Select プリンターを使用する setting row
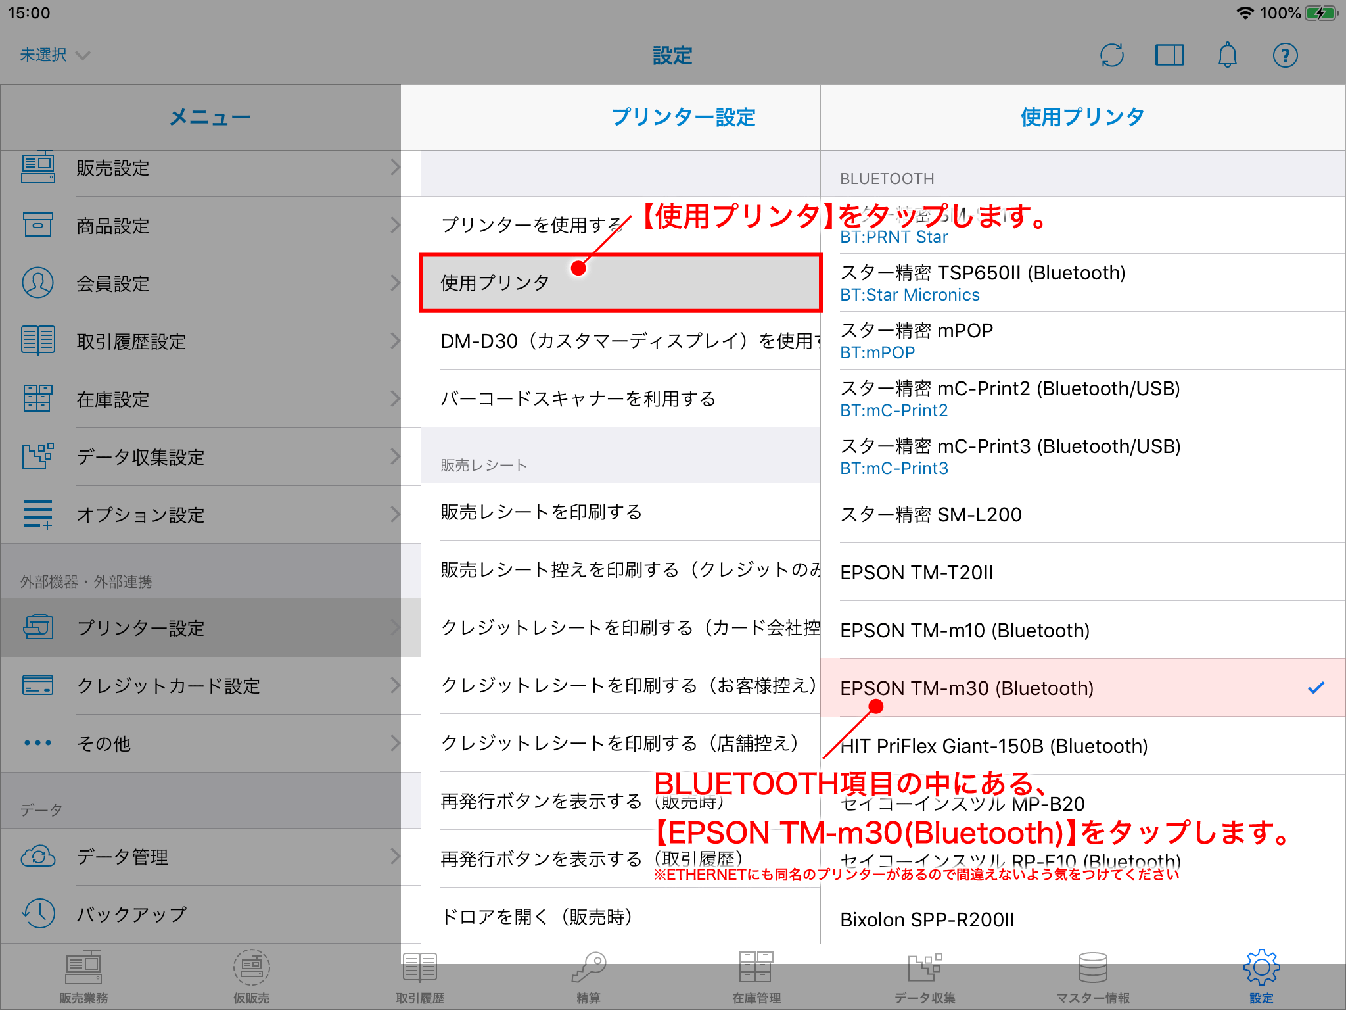This screenshot has width=1346, height=1010. 620,225
